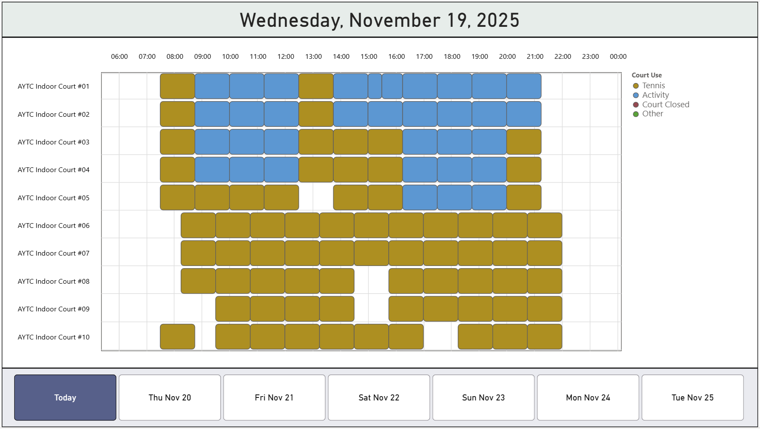The height and width of the screenshot is (429, 760).
Task: Expand the Court Use legend panel
Action: click(x=646, y=75)
